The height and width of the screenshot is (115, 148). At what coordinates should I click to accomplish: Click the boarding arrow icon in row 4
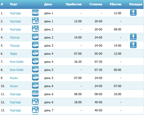133,37
